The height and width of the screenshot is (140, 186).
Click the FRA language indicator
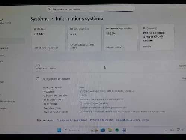(172, 130)
